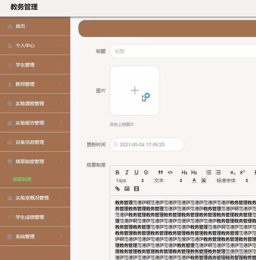Click the icon beside 系统管理
Screen dimensions: 256x260
click(10, 236)
